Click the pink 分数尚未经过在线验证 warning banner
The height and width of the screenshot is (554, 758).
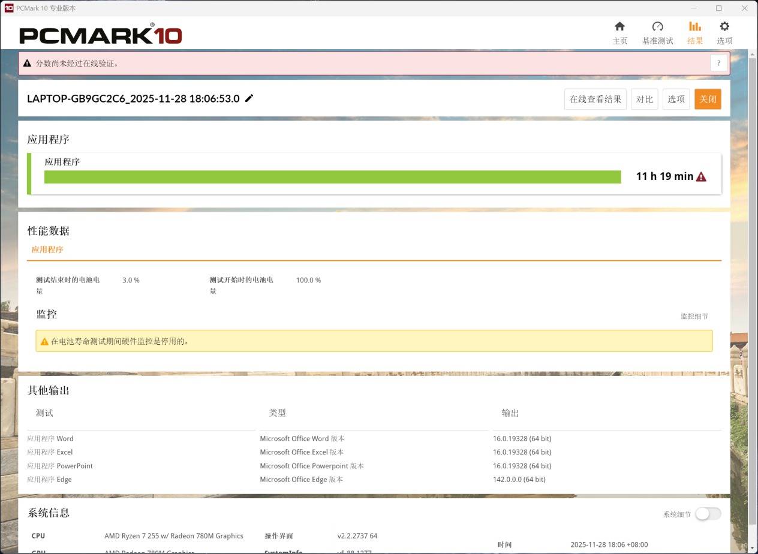(x=360, y=63)
